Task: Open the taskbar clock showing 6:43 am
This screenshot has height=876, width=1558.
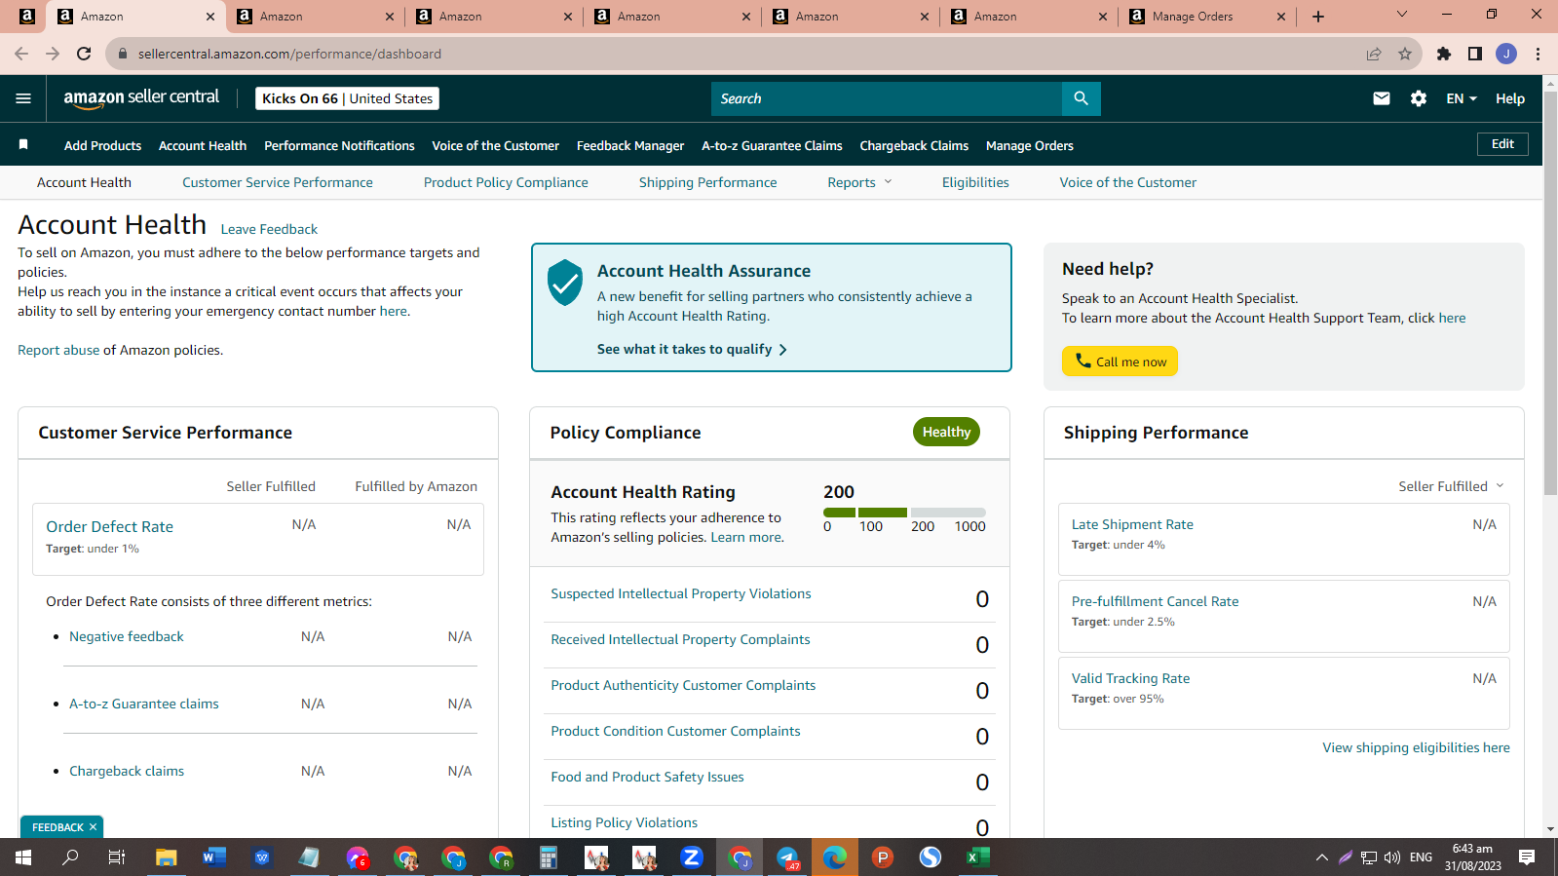Action: click(1472, 857)
